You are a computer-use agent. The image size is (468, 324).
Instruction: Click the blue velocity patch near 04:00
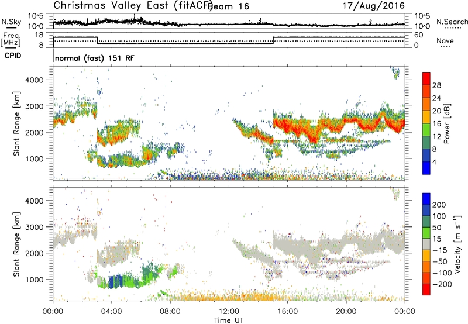click(115, 281)
